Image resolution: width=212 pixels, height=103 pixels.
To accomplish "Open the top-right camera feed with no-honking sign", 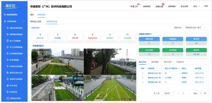I will 110,62.
